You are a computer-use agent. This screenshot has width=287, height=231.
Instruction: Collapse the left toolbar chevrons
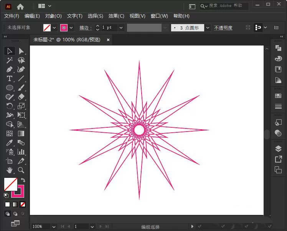pyautogui.click(x=5, y=37)
